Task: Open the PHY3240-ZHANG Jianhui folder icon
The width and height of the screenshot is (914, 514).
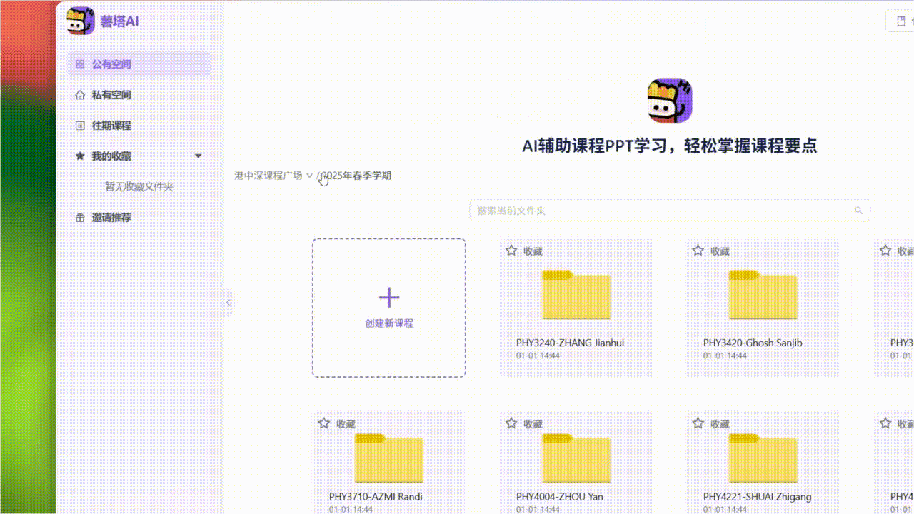Action: pos(576,294)
